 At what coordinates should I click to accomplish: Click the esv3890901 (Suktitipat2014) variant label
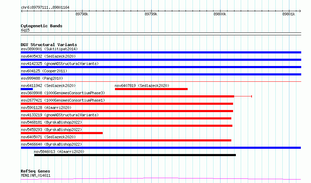[x=49, y=49]
